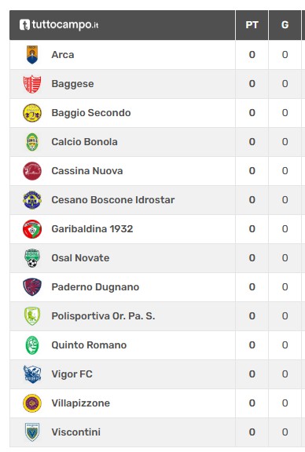The image size is (305, 452).
Task: Select the Baggese red shield crest
Action: pos(32,84)
